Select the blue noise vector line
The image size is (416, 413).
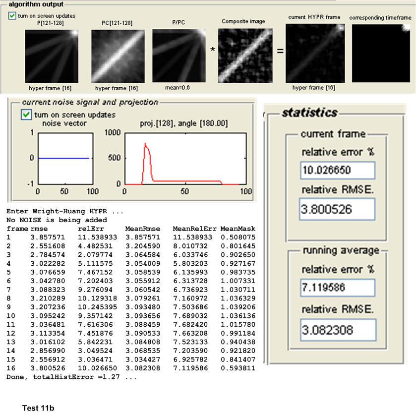63,159
